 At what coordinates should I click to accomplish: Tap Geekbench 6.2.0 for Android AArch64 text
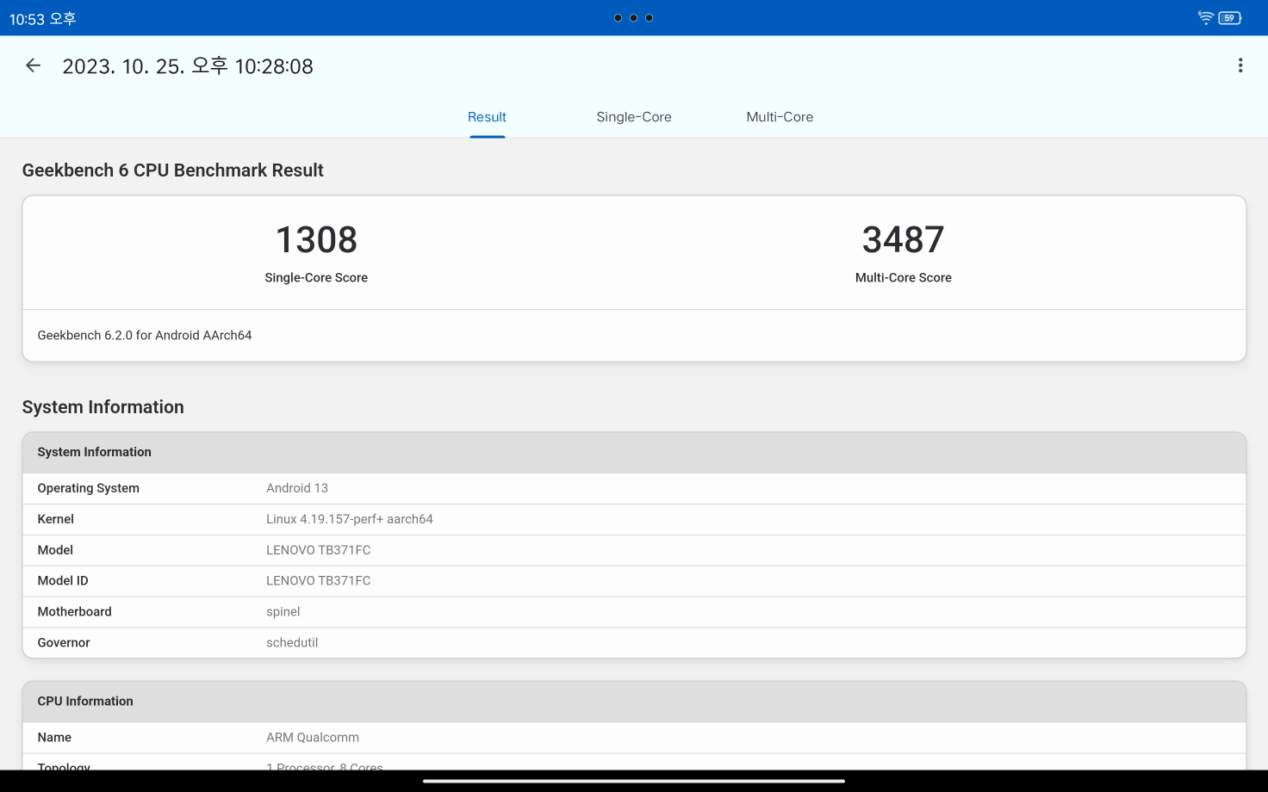(x=145, y=335)
